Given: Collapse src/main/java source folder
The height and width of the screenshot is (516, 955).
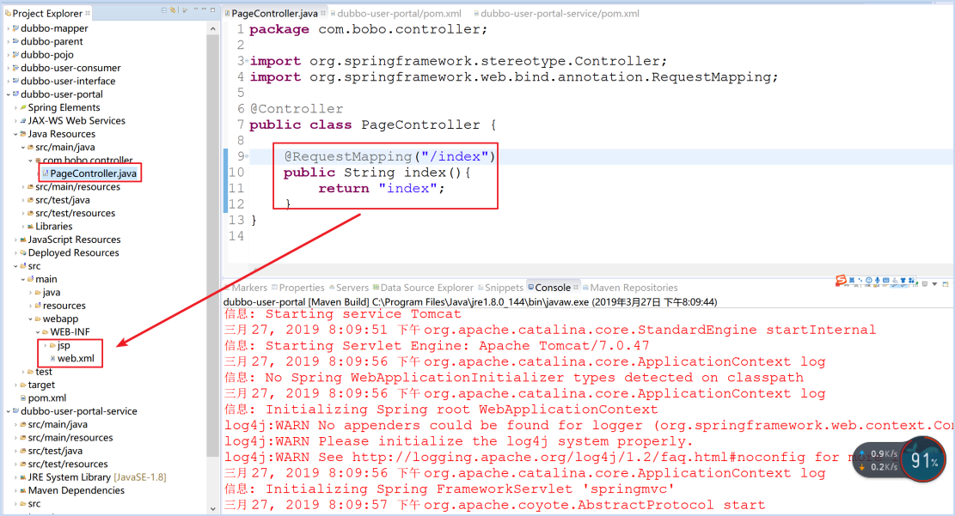Looking at the screenshot, I should (x=23, y=148).
